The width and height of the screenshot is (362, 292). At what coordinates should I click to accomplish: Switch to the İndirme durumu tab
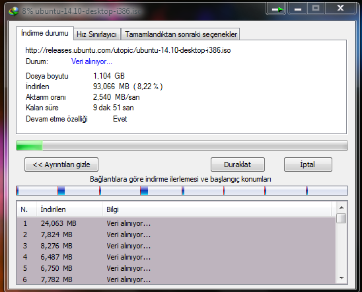pyautogui.click(x=45, y=33)
